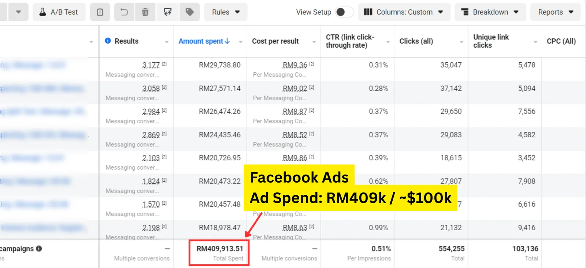Click unique link clicks 9,416
The image size is (586, 268).
point(527,228)
